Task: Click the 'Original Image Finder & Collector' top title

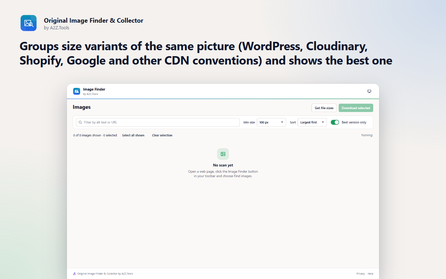Action: (x=93, y=21)
